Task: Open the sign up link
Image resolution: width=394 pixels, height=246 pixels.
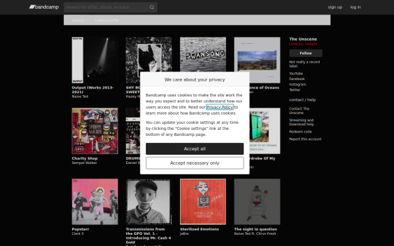Action: click(335, 7)
